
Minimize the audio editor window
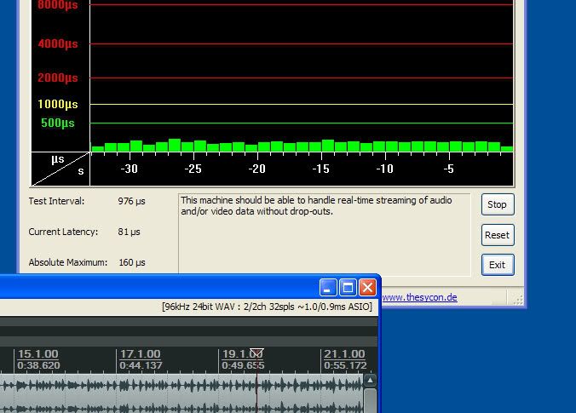[328, 288]
